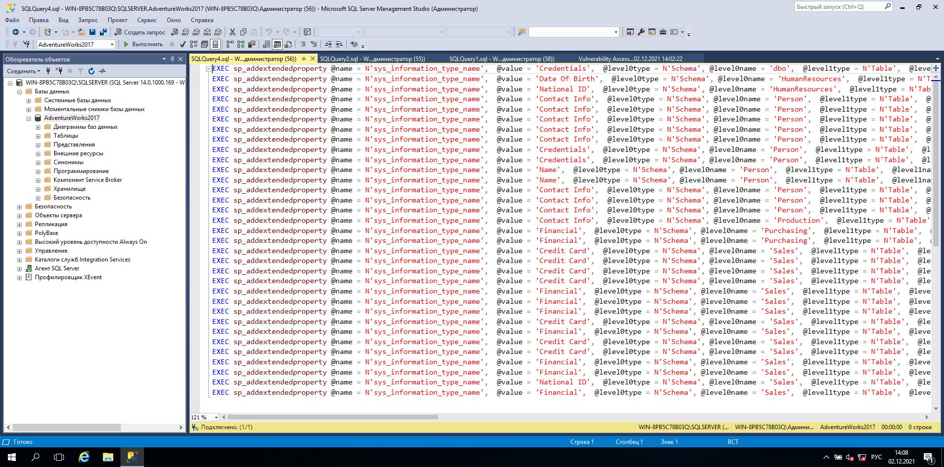
Task: Close the SQLQuery4.sql tab
Action: click(x=312, y=58)
